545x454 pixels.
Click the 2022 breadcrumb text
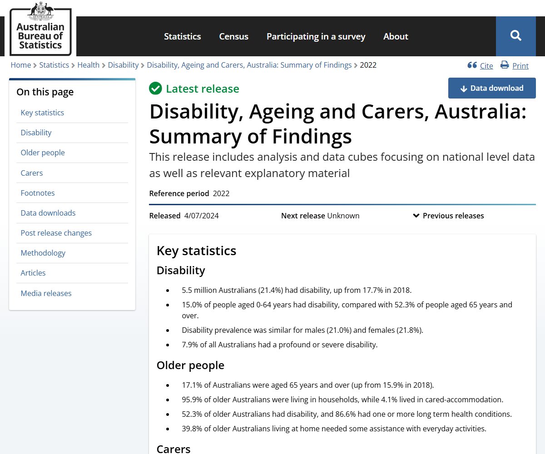tap(368, 65)
